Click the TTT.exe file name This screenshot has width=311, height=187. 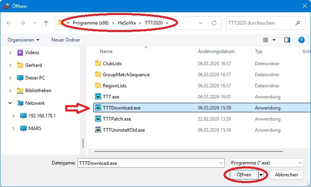click(x=111, y=97)
